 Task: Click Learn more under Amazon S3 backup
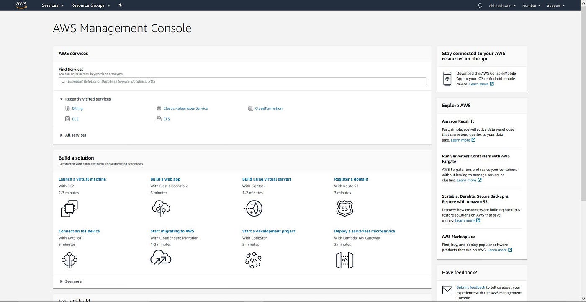click(465, 220)
